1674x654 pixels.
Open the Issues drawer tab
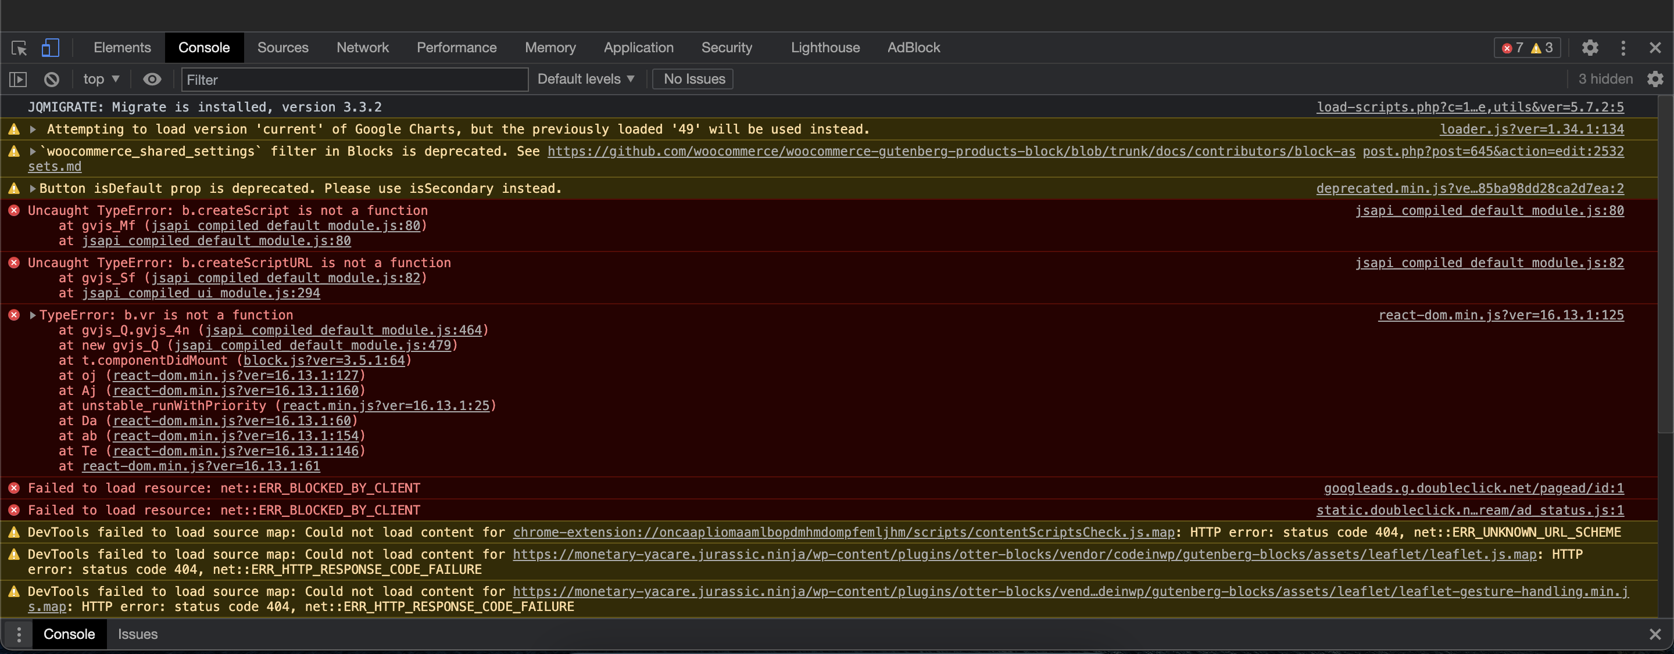(137, 634)
